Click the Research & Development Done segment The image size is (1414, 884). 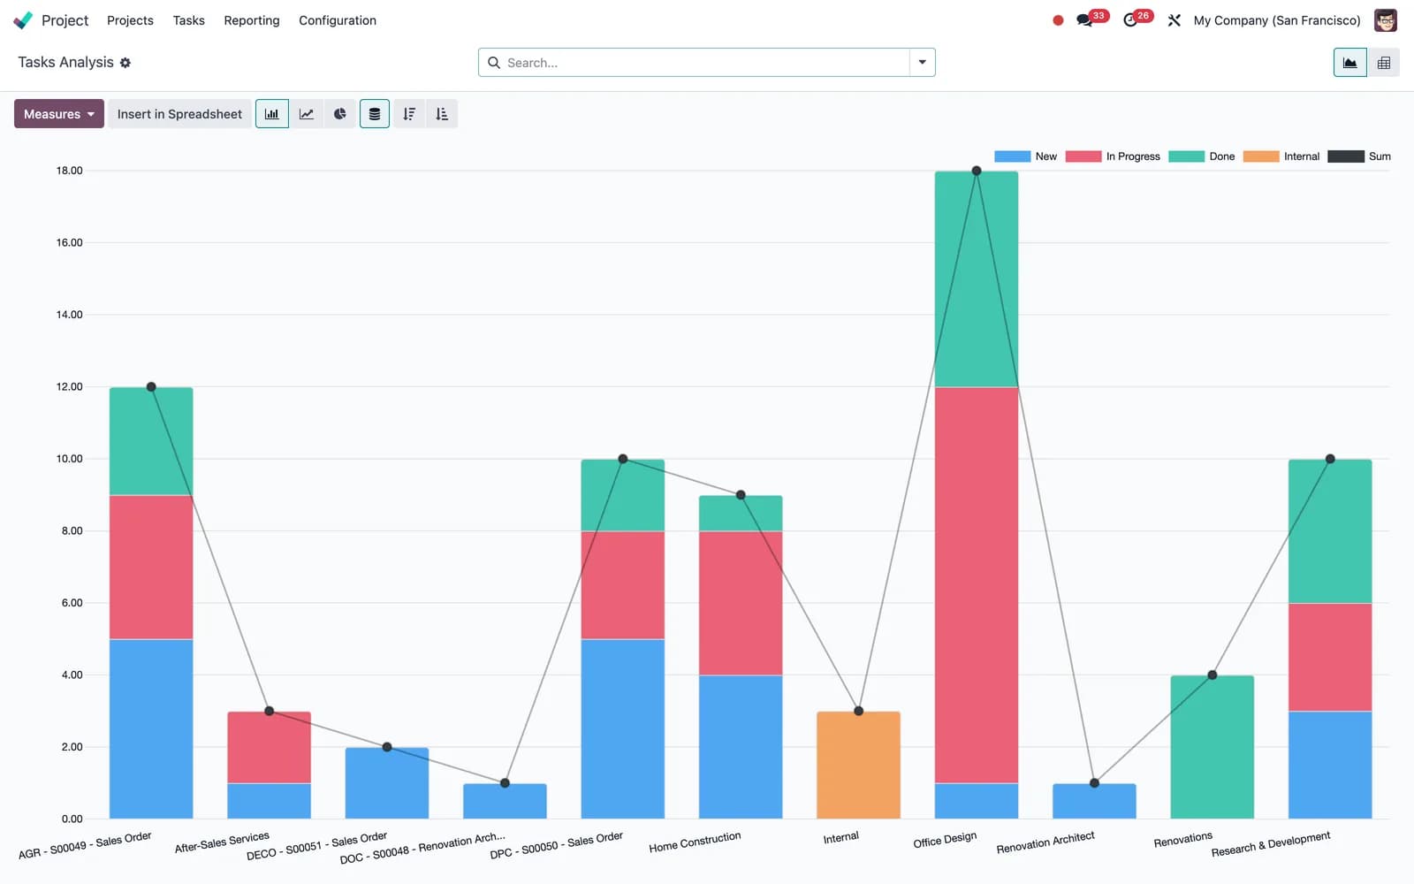tap(1330, 531)
